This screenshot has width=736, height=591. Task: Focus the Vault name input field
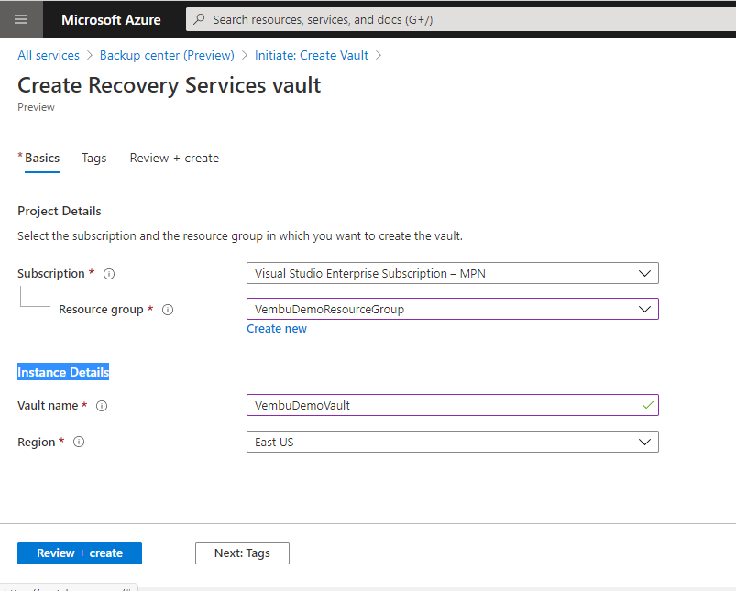[x=453, y=405]
